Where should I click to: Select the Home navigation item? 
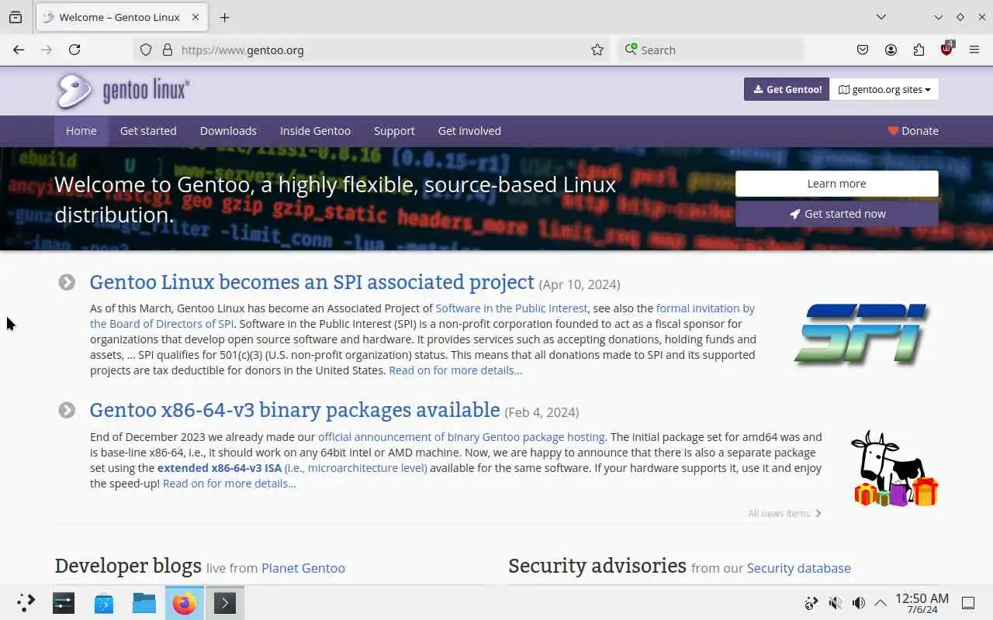pyautogui.click(x=81, y=131)
